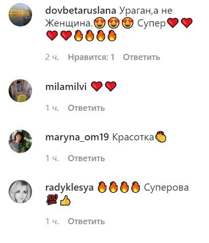
Task: Click the 1 ч. timestamp under milamilvi
Action: [x=52, y=108]
